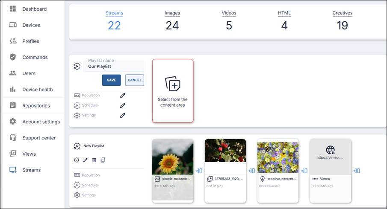Open the Dashboard page in sidebar

click(34, 9)
